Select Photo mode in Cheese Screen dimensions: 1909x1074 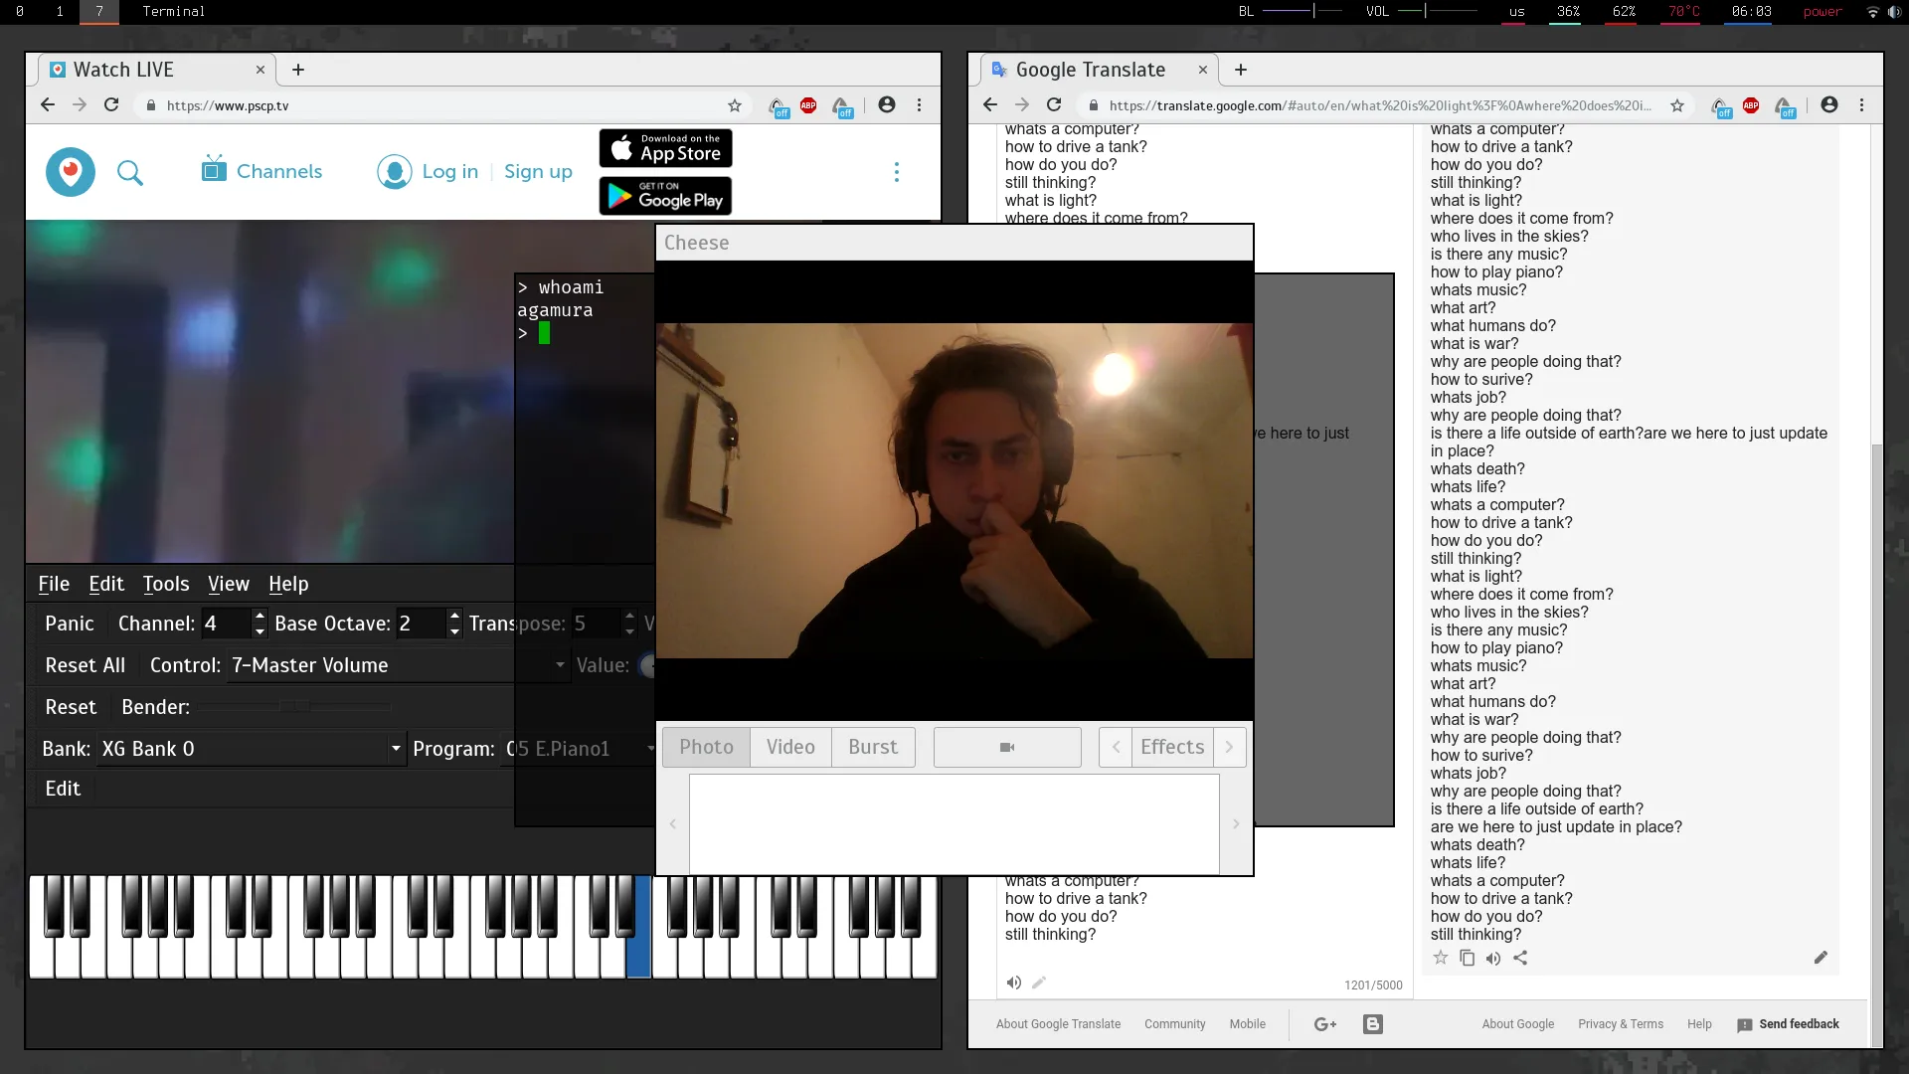pyautogui.click(x=706, y=747)
